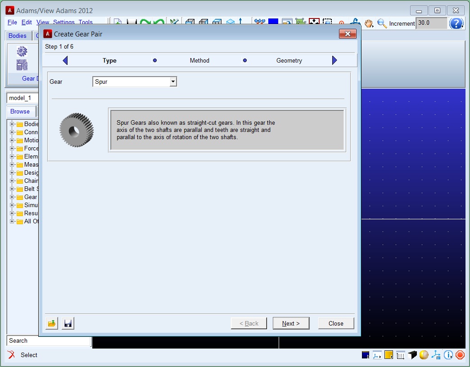
Task: Click the axes with window icon
Action: (436, 355)
